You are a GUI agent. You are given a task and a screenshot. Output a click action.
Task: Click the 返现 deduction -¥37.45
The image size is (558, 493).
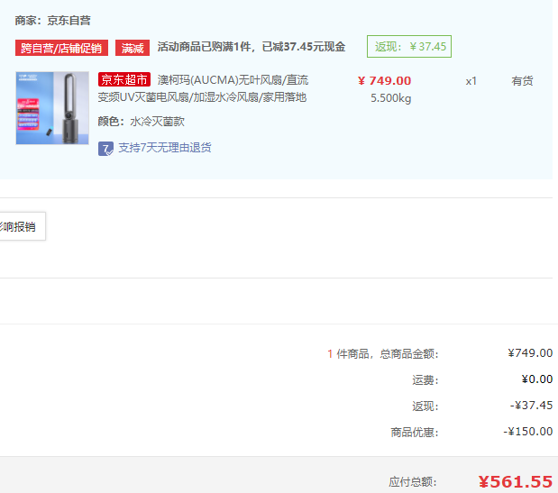531,406
